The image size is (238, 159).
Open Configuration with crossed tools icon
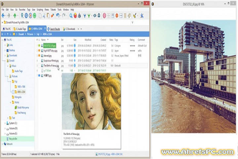pos(142,16)
